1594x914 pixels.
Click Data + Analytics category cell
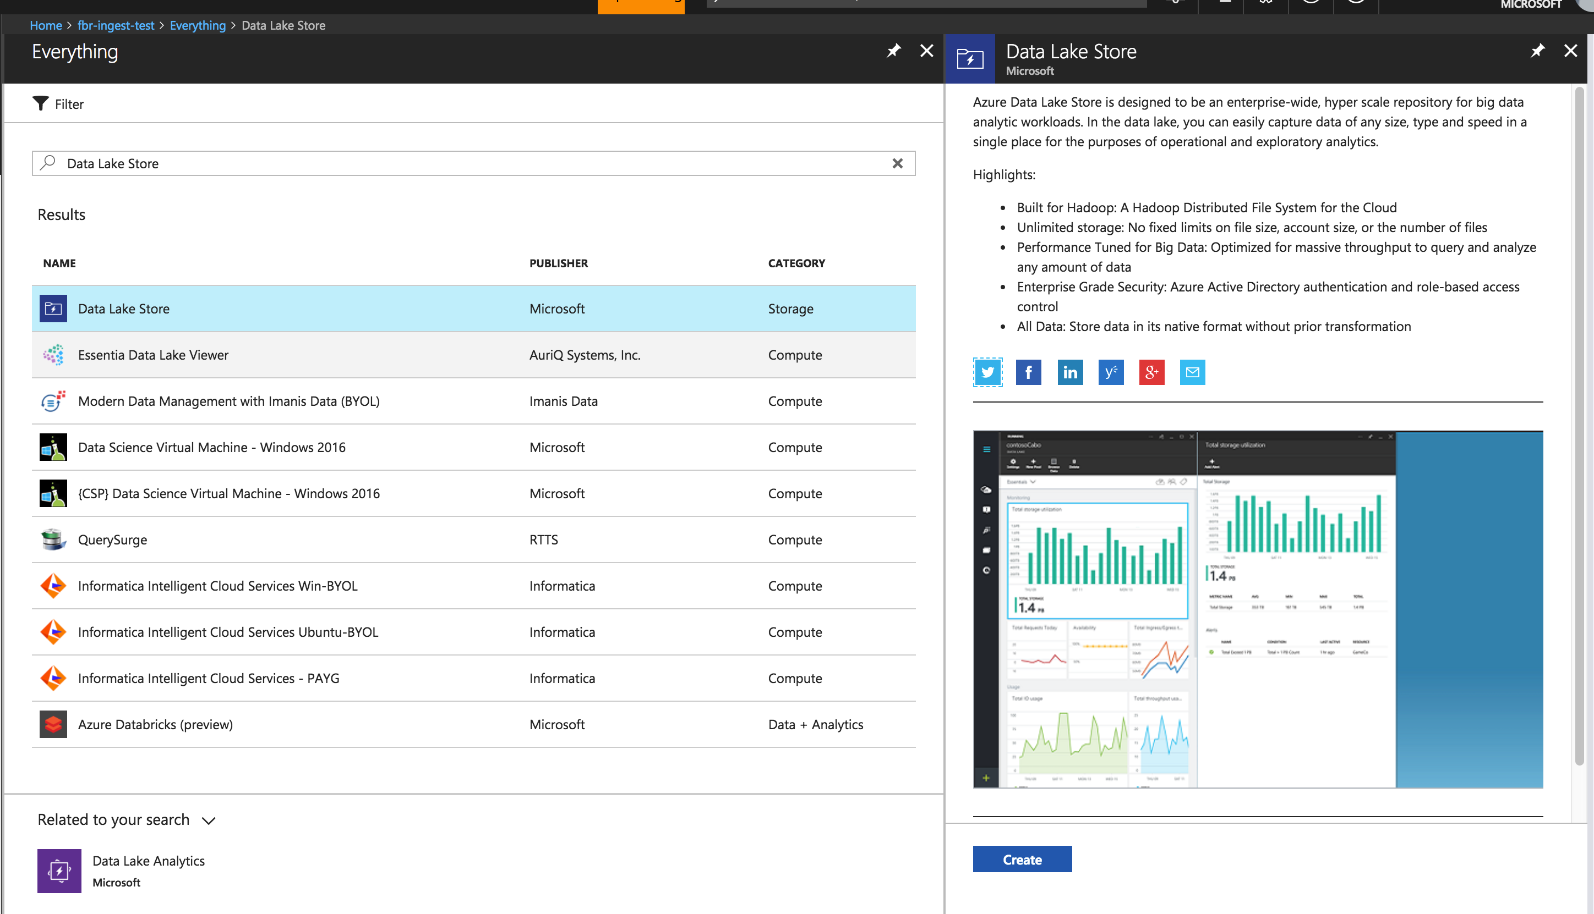[x=816, y=724]
